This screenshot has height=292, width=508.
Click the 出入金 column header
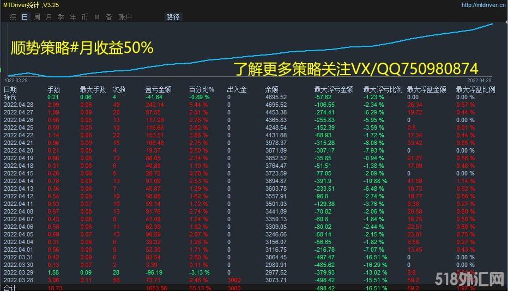click(237, 90)
